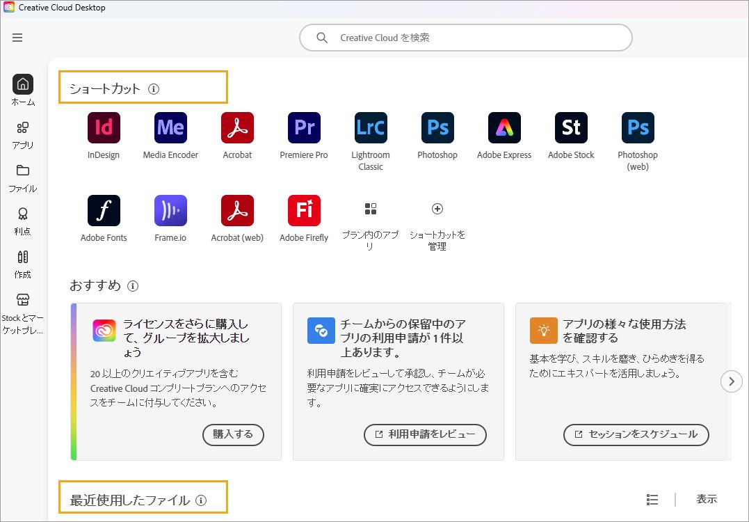
Task: Launch Adobe Fonts
Action: pyautogui.click(x=104, y=209)
